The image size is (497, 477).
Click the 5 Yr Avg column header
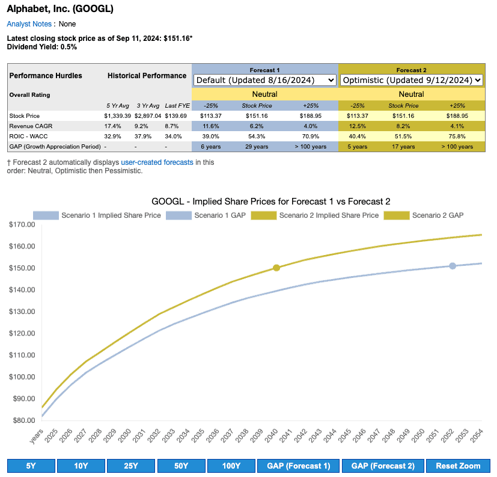[118, 106]
